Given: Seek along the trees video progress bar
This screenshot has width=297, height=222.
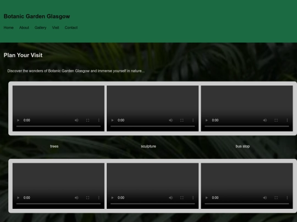Looking at the screenshot, I should (x=58, y=126).
